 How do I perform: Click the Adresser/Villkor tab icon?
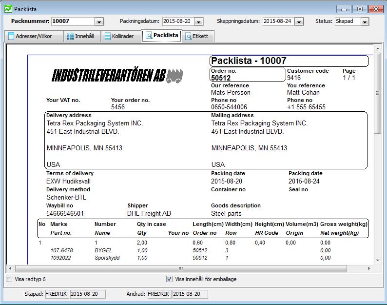[11, 36]
